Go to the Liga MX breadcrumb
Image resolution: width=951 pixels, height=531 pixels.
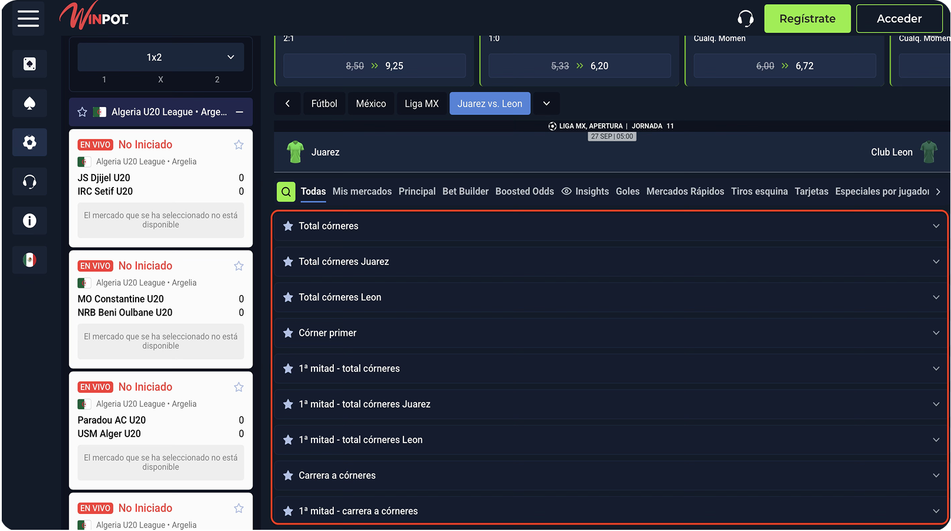(x=422, y=104)
